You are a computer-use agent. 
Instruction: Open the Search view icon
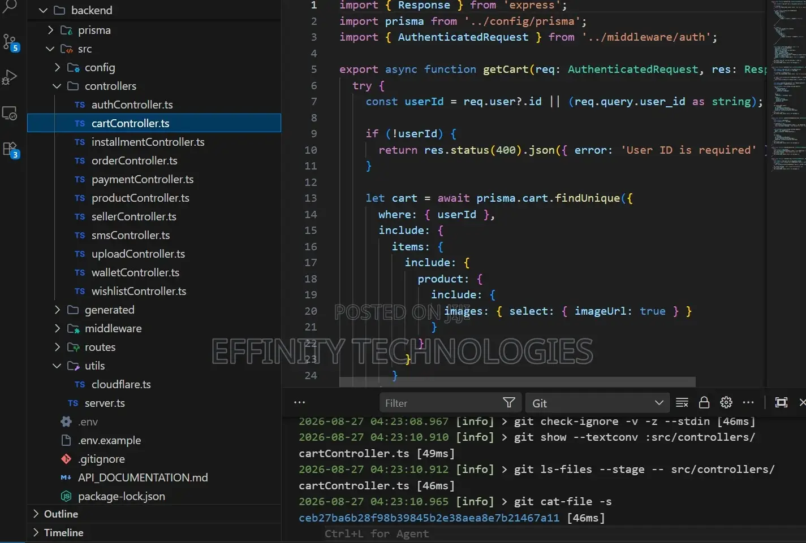click(x=10, y=7)
